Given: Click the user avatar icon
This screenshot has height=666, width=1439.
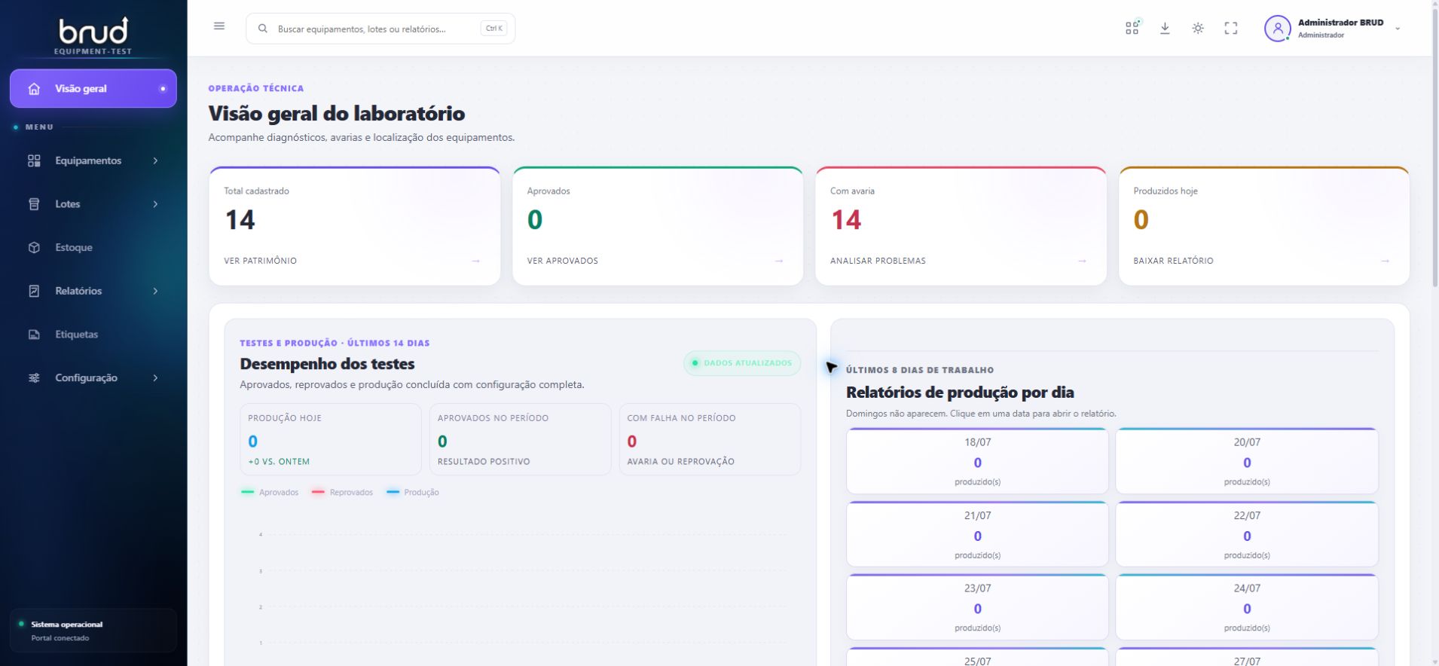Looking at the screenshot, I should (x=1277, y=29).
